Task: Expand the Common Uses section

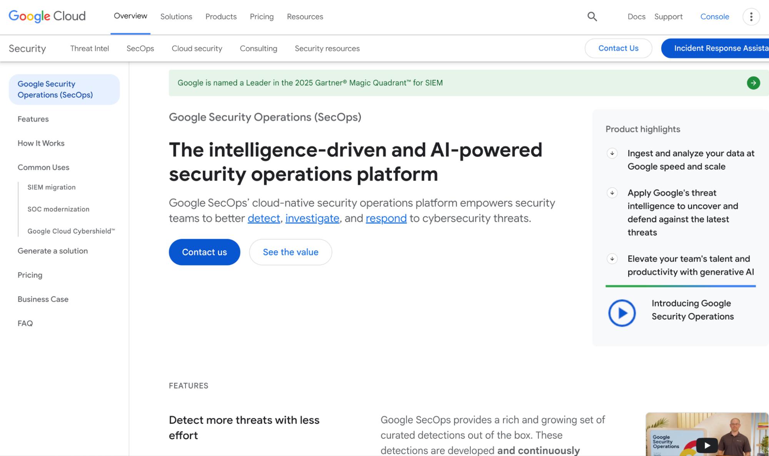Action: click(x=43, y=167)
